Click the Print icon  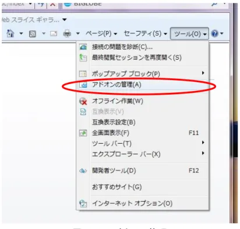(x=67, y=34)
